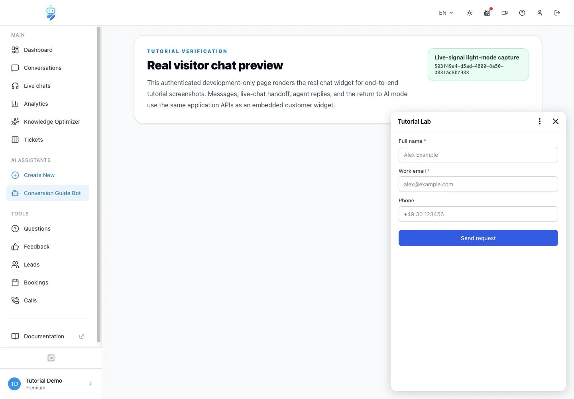
Task: Open the EN language dropdown
Action: tap(446, 13)
